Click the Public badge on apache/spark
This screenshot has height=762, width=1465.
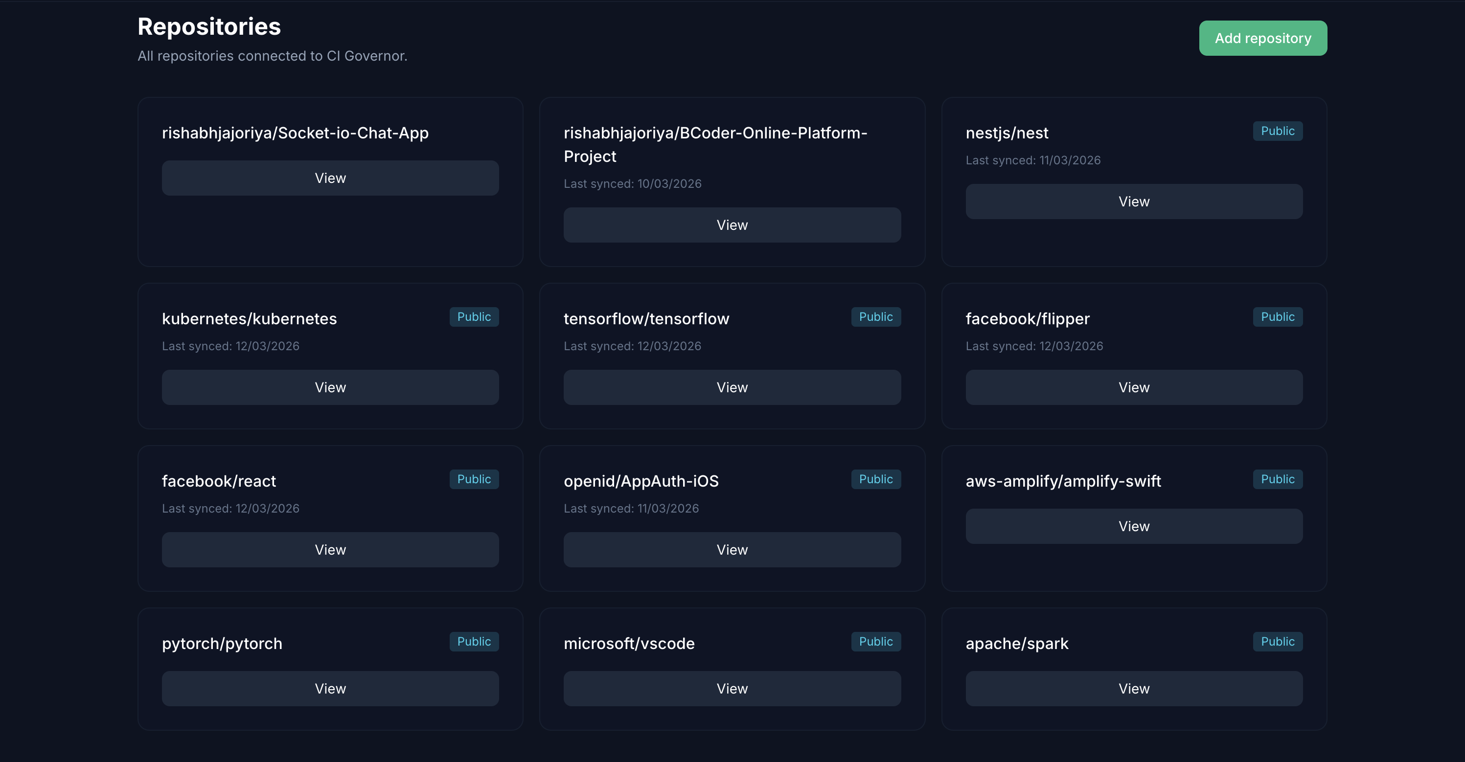click(1277, 642)
